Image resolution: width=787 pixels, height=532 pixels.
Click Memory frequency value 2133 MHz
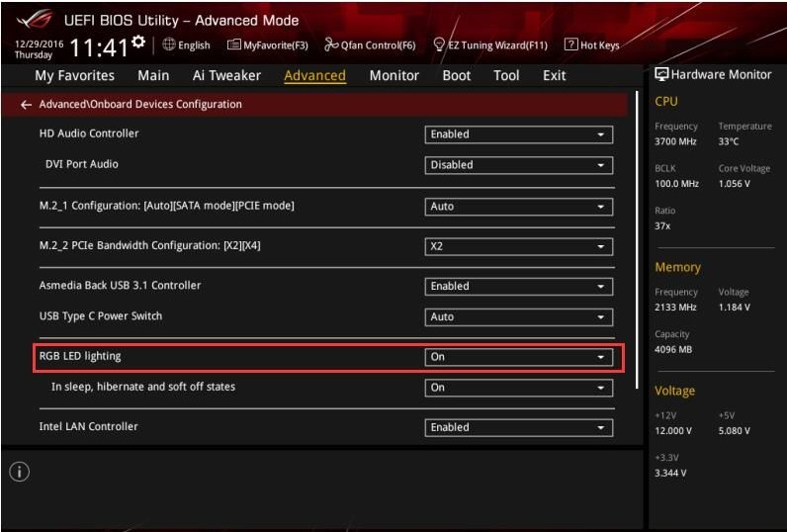tap(675, 308)
